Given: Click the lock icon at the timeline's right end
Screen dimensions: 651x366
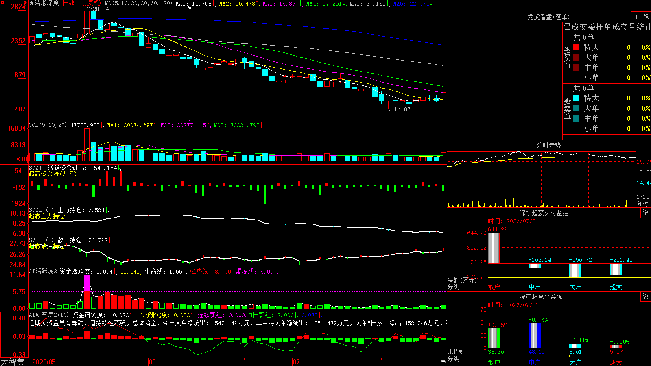Looking at the screenshot, I should pos(443,361).
